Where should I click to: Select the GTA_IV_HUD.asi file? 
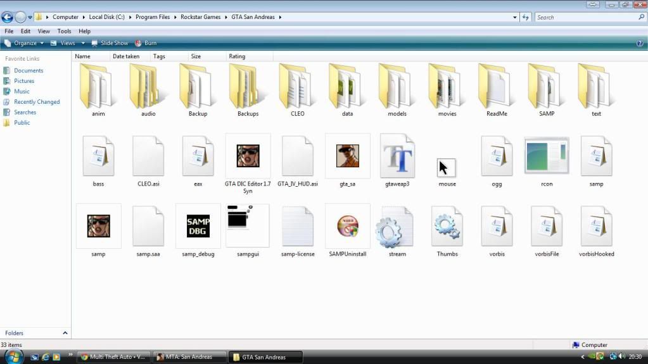pyautogui.click(x=298, y=161)
